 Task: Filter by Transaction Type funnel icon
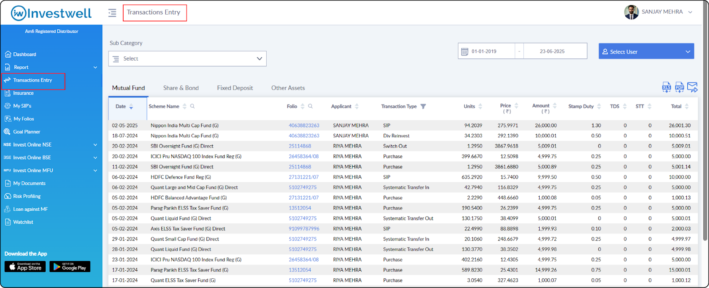pyautogui.click(x=423, y=106)
